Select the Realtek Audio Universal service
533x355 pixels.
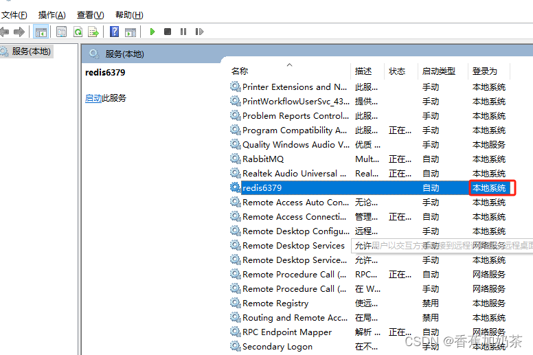[x=295, y=174]
